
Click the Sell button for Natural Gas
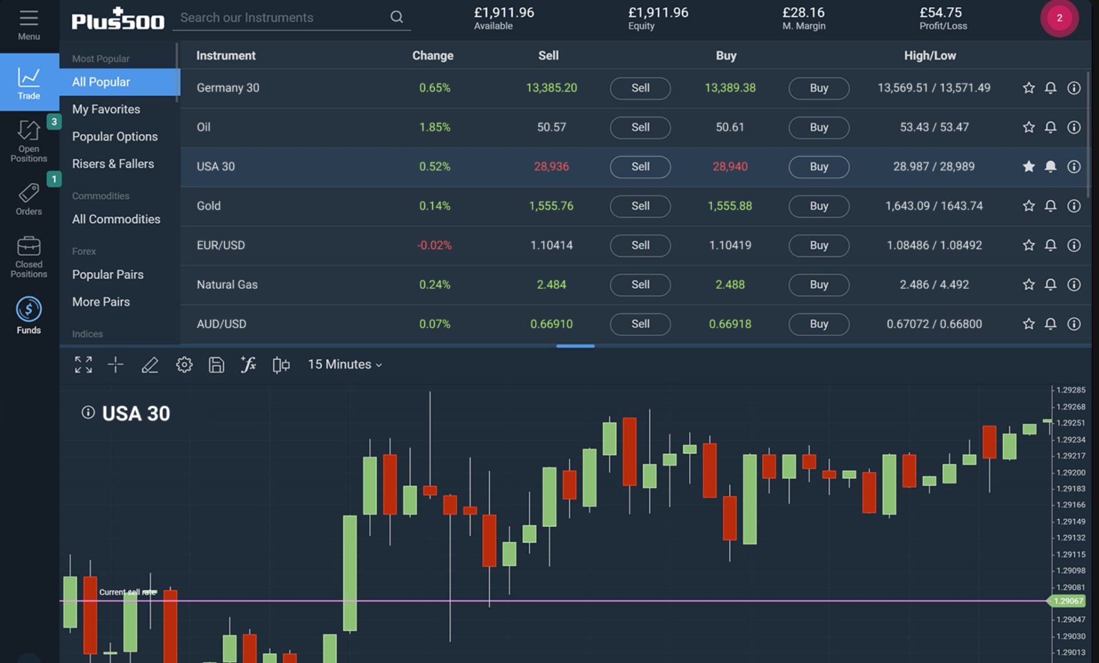pos(640,285)
